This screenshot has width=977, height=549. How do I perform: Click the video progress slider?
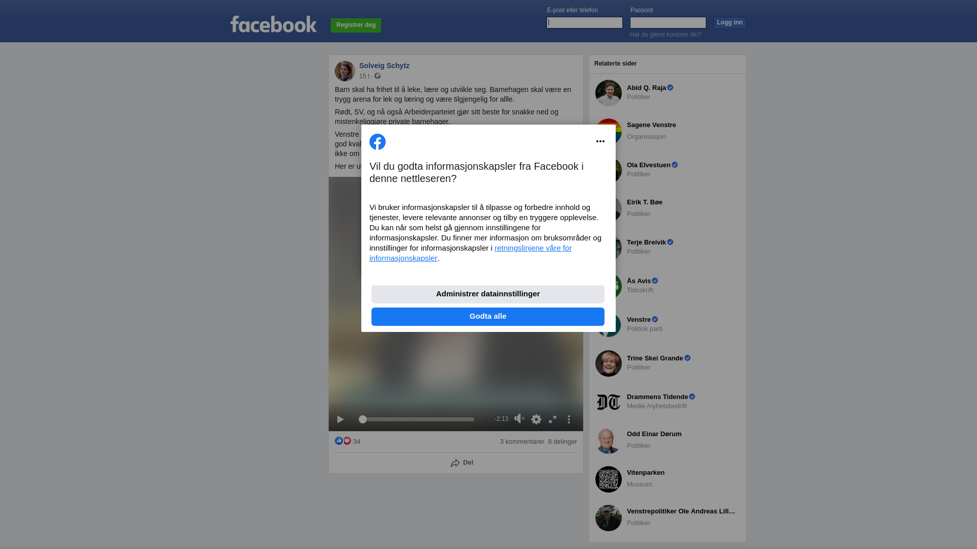416,419
